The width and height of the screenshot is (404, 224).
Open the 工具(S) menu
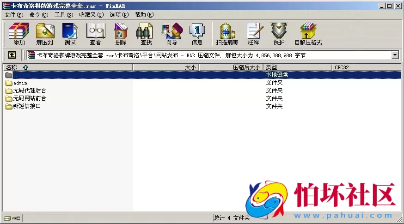[x=64, y=15]
